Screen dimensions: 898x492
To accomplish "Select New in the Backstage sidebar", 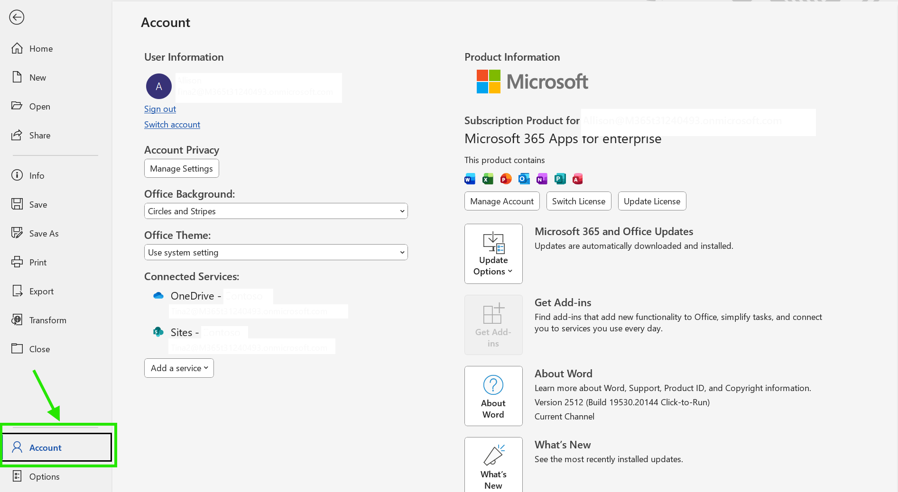I will pos(56,78).
